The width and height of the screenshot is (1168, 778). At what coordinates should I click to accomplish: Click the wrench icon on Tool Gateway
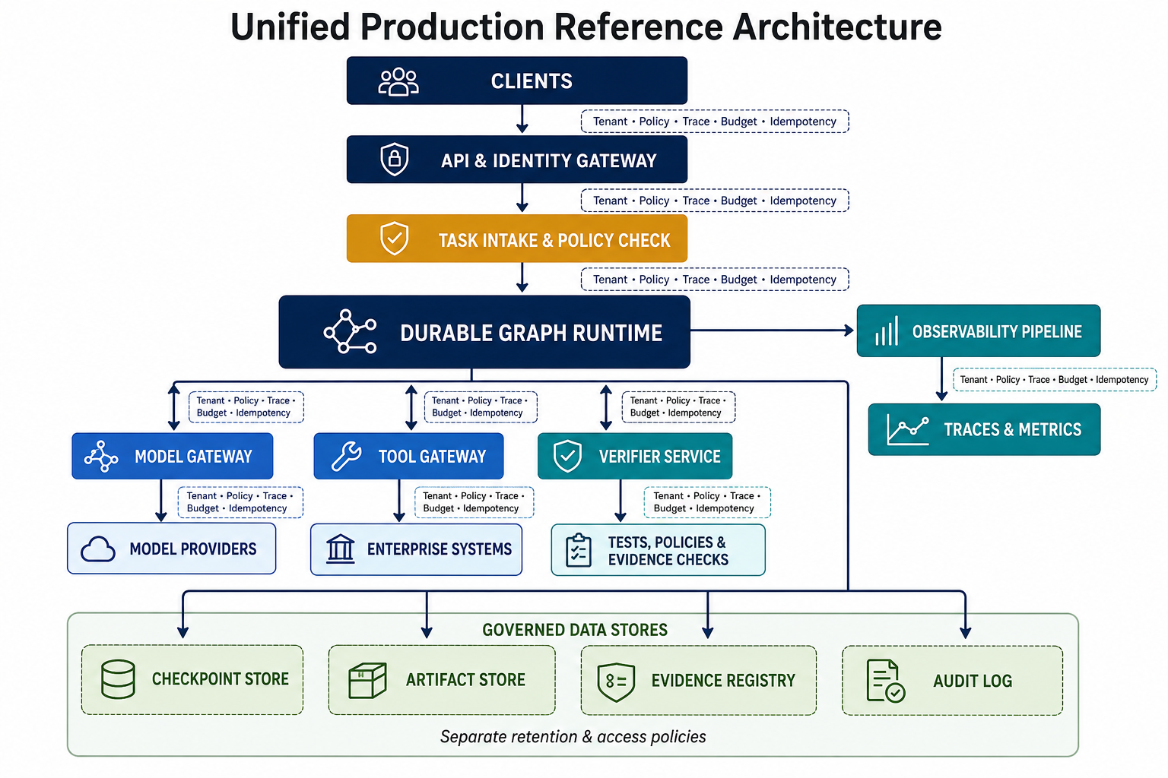point(347,457)
